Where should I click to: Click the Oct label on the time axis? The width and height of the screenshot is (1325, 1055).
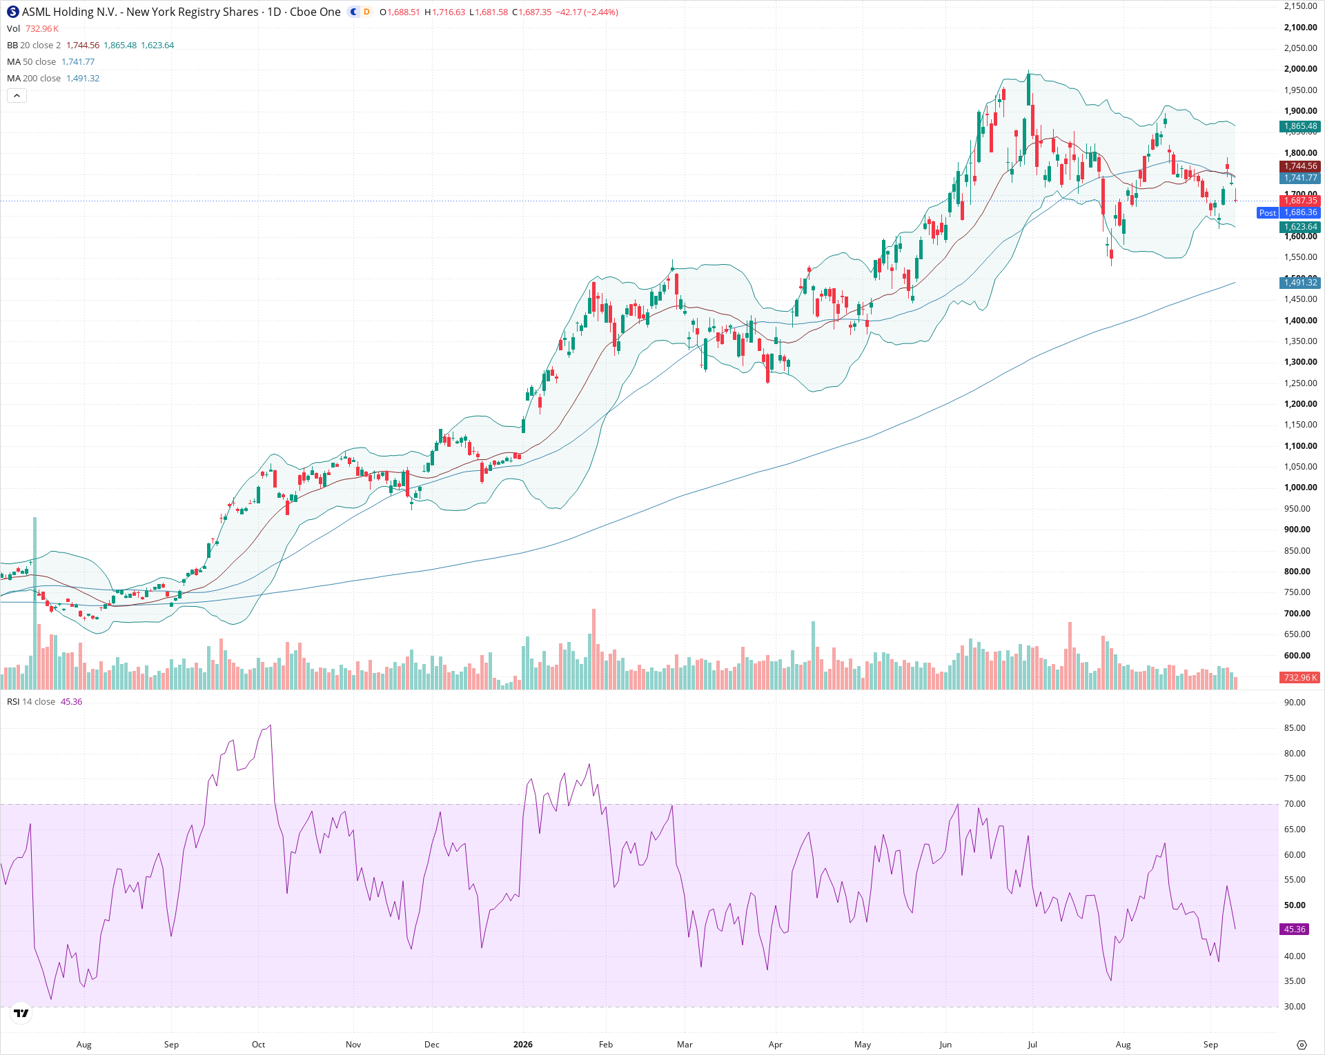point(258,1045)
